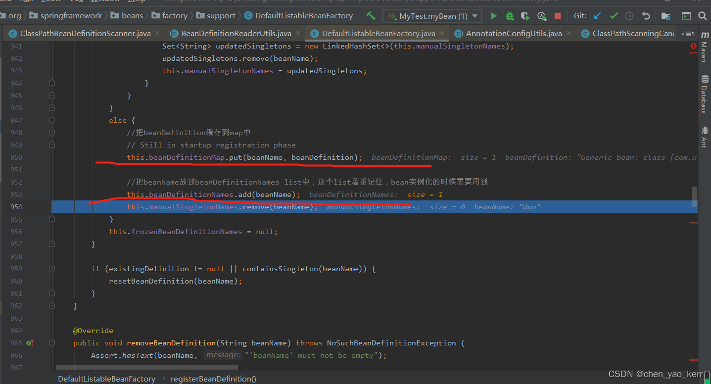This screenshot has height=384, width=711.
Task: Toggle fold marker at line 945
Action: click(52, 96)
